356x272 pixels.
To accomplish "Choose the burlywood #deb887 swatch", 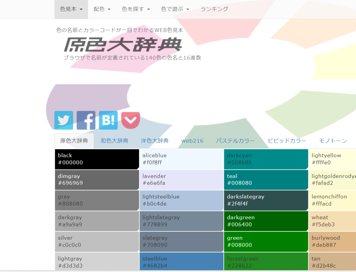I will click(x=332, y=241).
